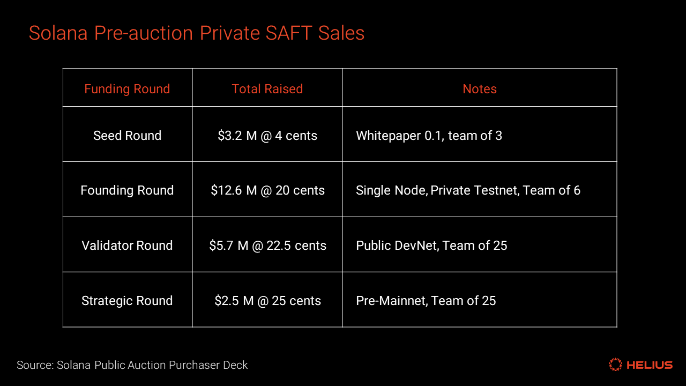The height and width of the screenshot is (386, 686).
Task: Select the Funding Round column header
Action: [x=127, y=89]
